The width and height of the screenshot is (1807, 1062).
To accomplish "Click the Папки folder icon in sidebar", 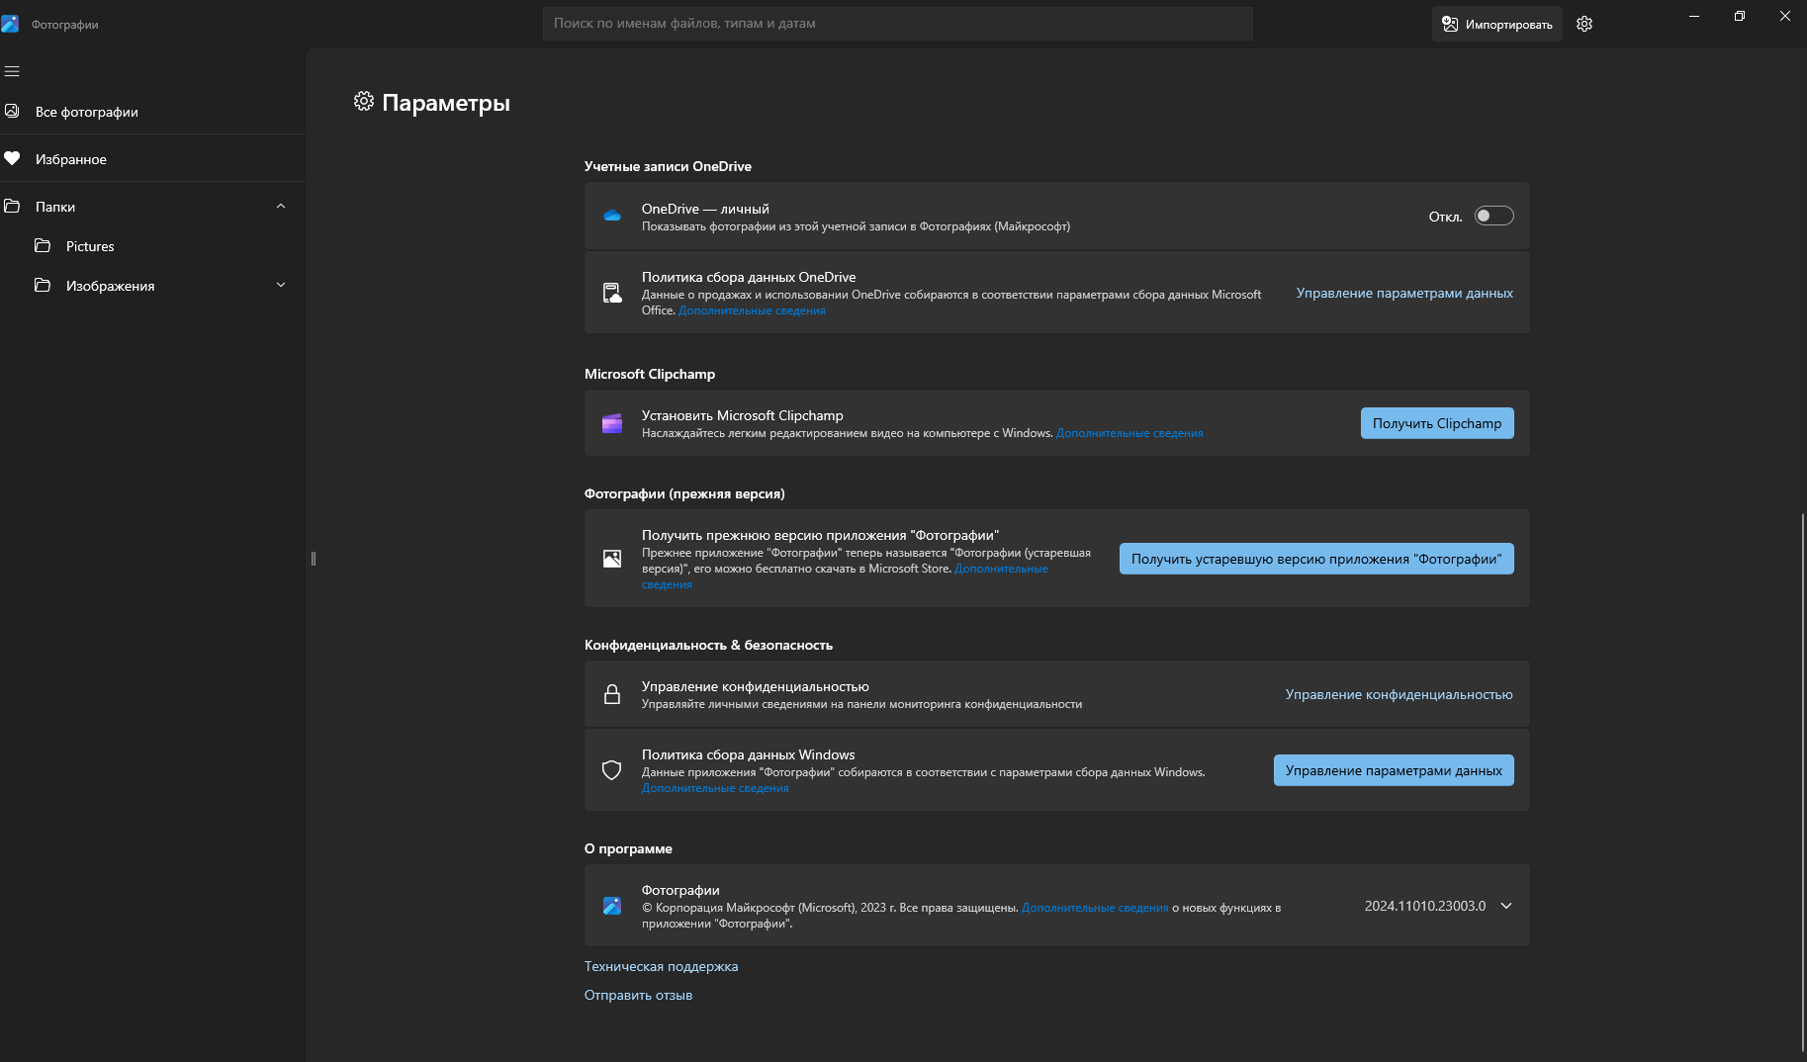I will tap(12, 206).
